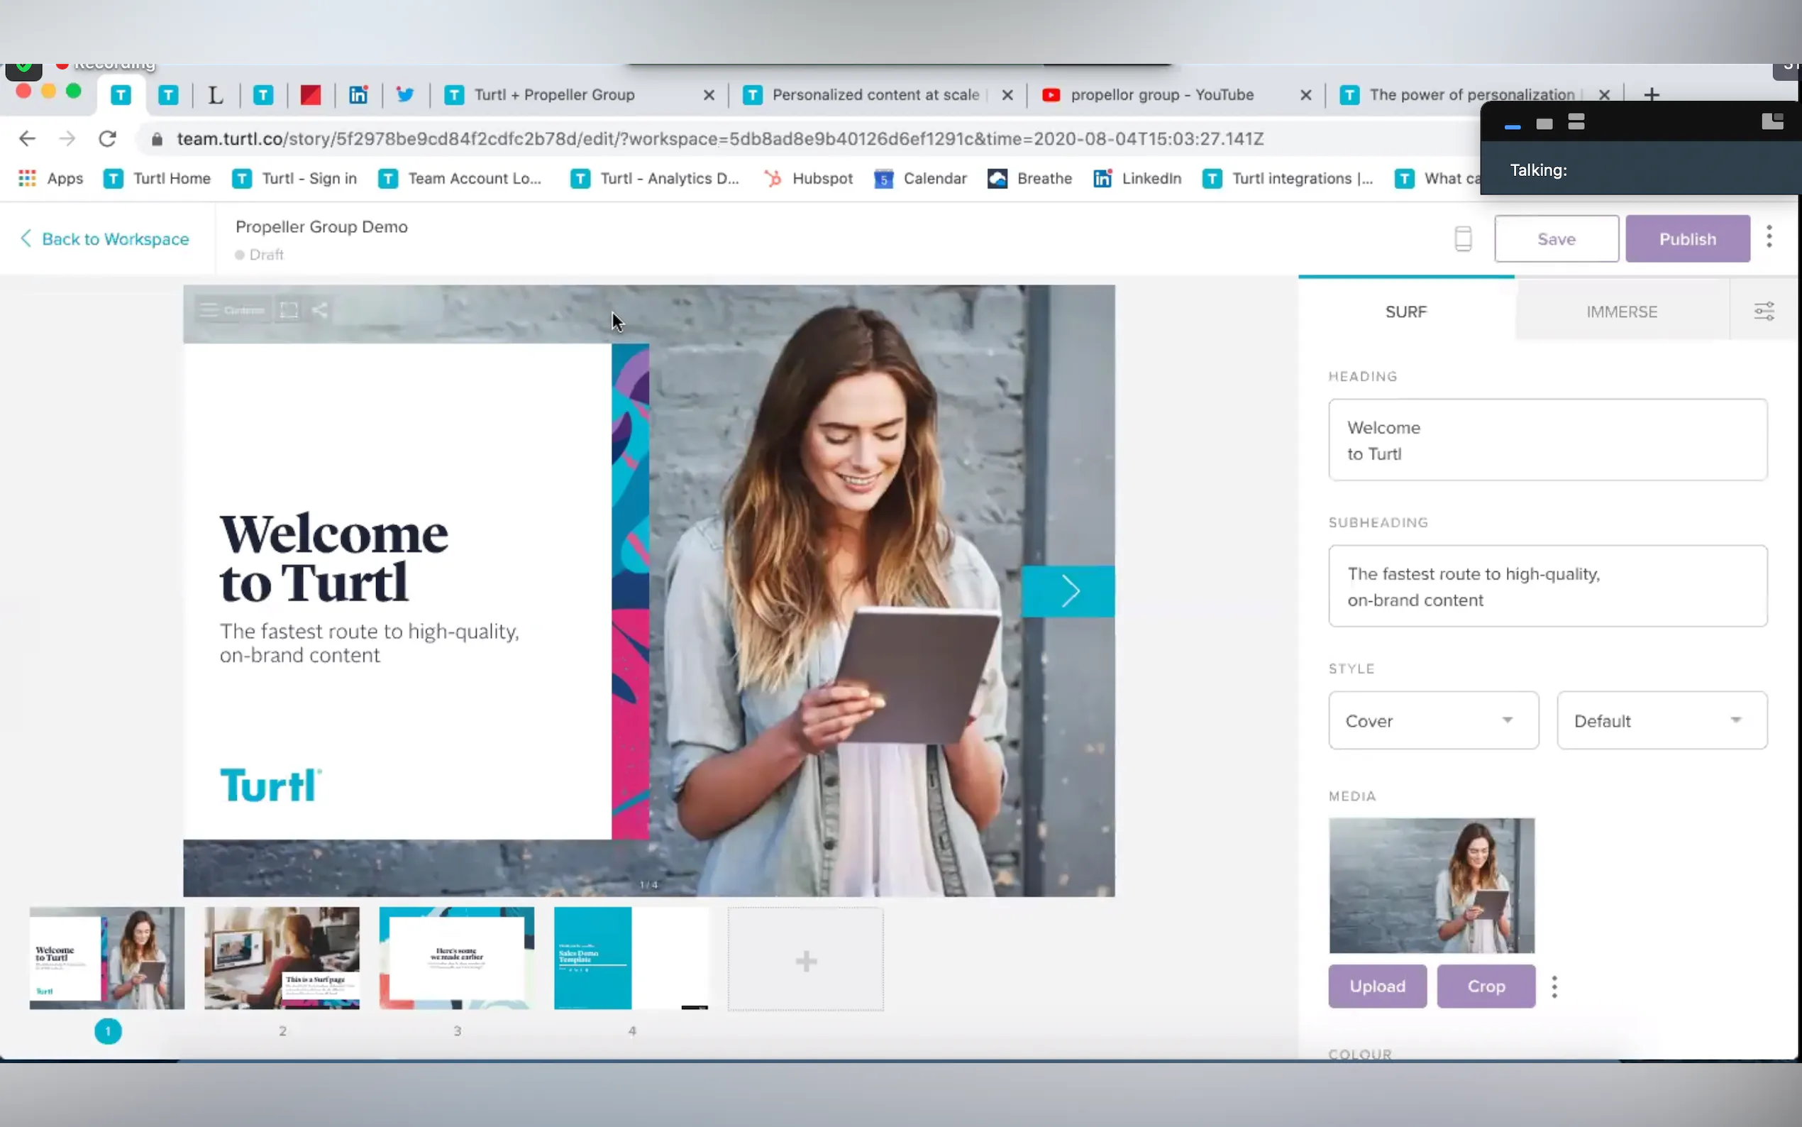Open the Twitter pinned tab
The height and width of the screenshot is (1127, 1802).
point(405,94)
